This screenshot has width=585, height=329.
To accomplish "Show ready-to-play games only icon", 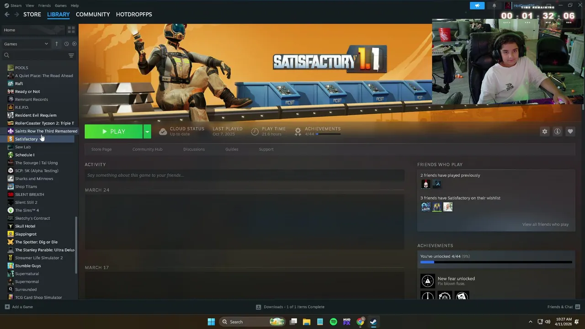I will click(74, 44).
